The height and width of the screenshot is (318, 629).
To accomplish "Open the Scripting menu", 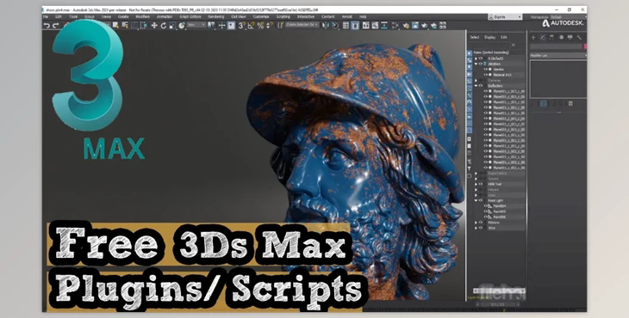I will coord(283,16).
